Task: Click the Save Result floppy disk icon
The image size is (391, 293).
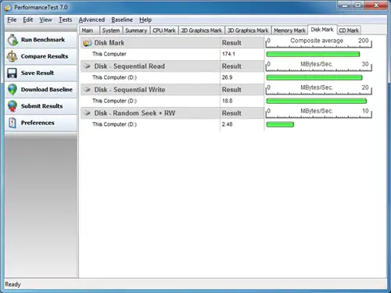Action: pos(12,73)
